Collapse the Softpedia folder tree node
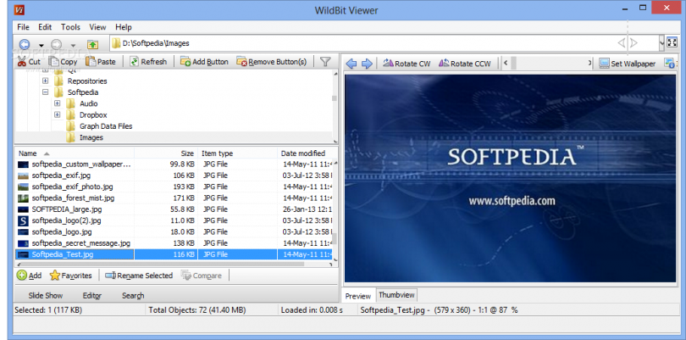Screen dimensions: 686x340 (46, 92)
